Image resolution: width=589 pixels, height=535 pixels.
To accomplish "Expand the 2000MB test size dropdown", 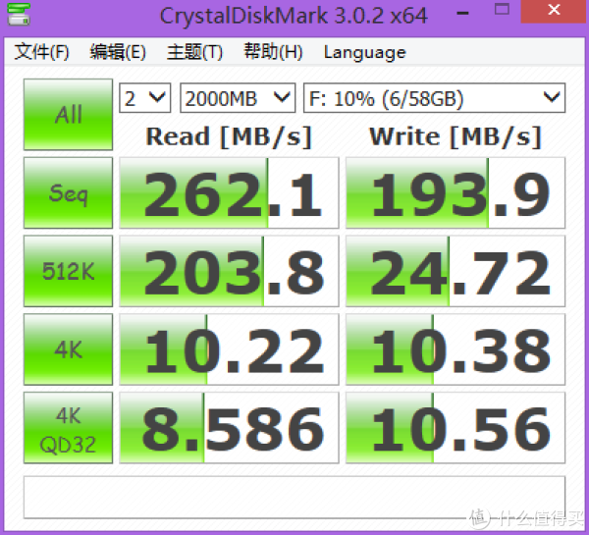I will 238,98.
